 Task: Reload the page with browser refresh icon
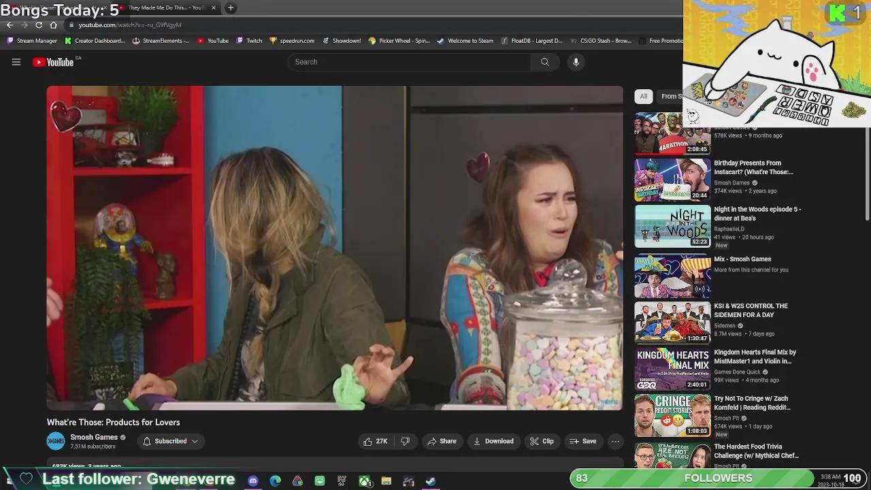pos(39,25)
